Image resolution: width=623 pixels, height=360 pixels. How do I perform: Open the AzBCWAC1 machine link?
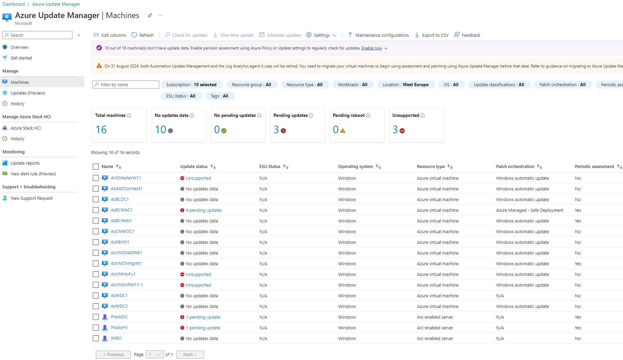[x=122, y=210]
